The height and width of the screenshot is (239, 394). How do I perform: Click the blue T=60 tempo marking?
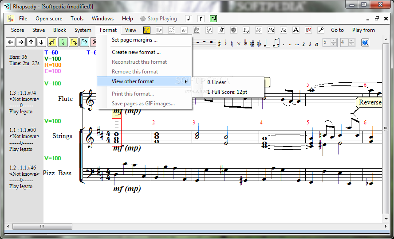[x=51, y=52]
